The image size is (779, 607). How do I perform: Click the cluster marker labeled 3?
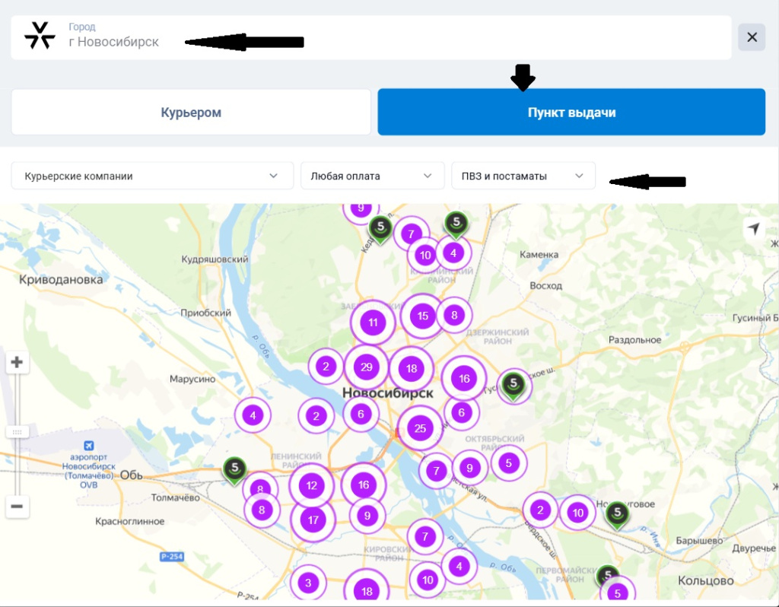click(308, 584)
